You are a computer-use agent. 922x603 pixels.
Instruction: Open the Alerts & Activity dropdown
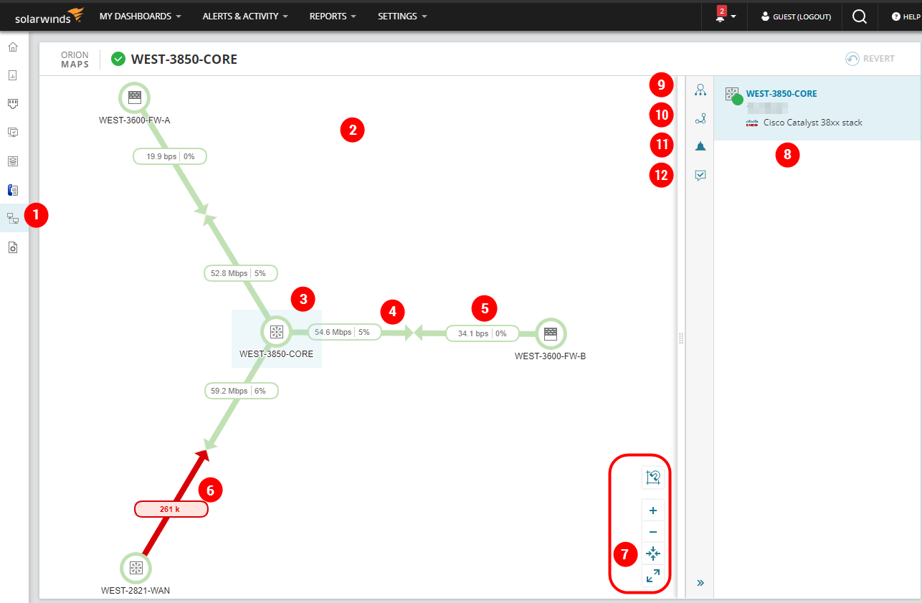coord(245,16)
